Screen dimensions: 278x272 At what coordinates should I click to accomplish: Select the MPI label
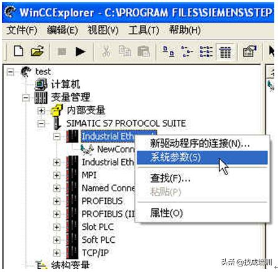[89, 175]
